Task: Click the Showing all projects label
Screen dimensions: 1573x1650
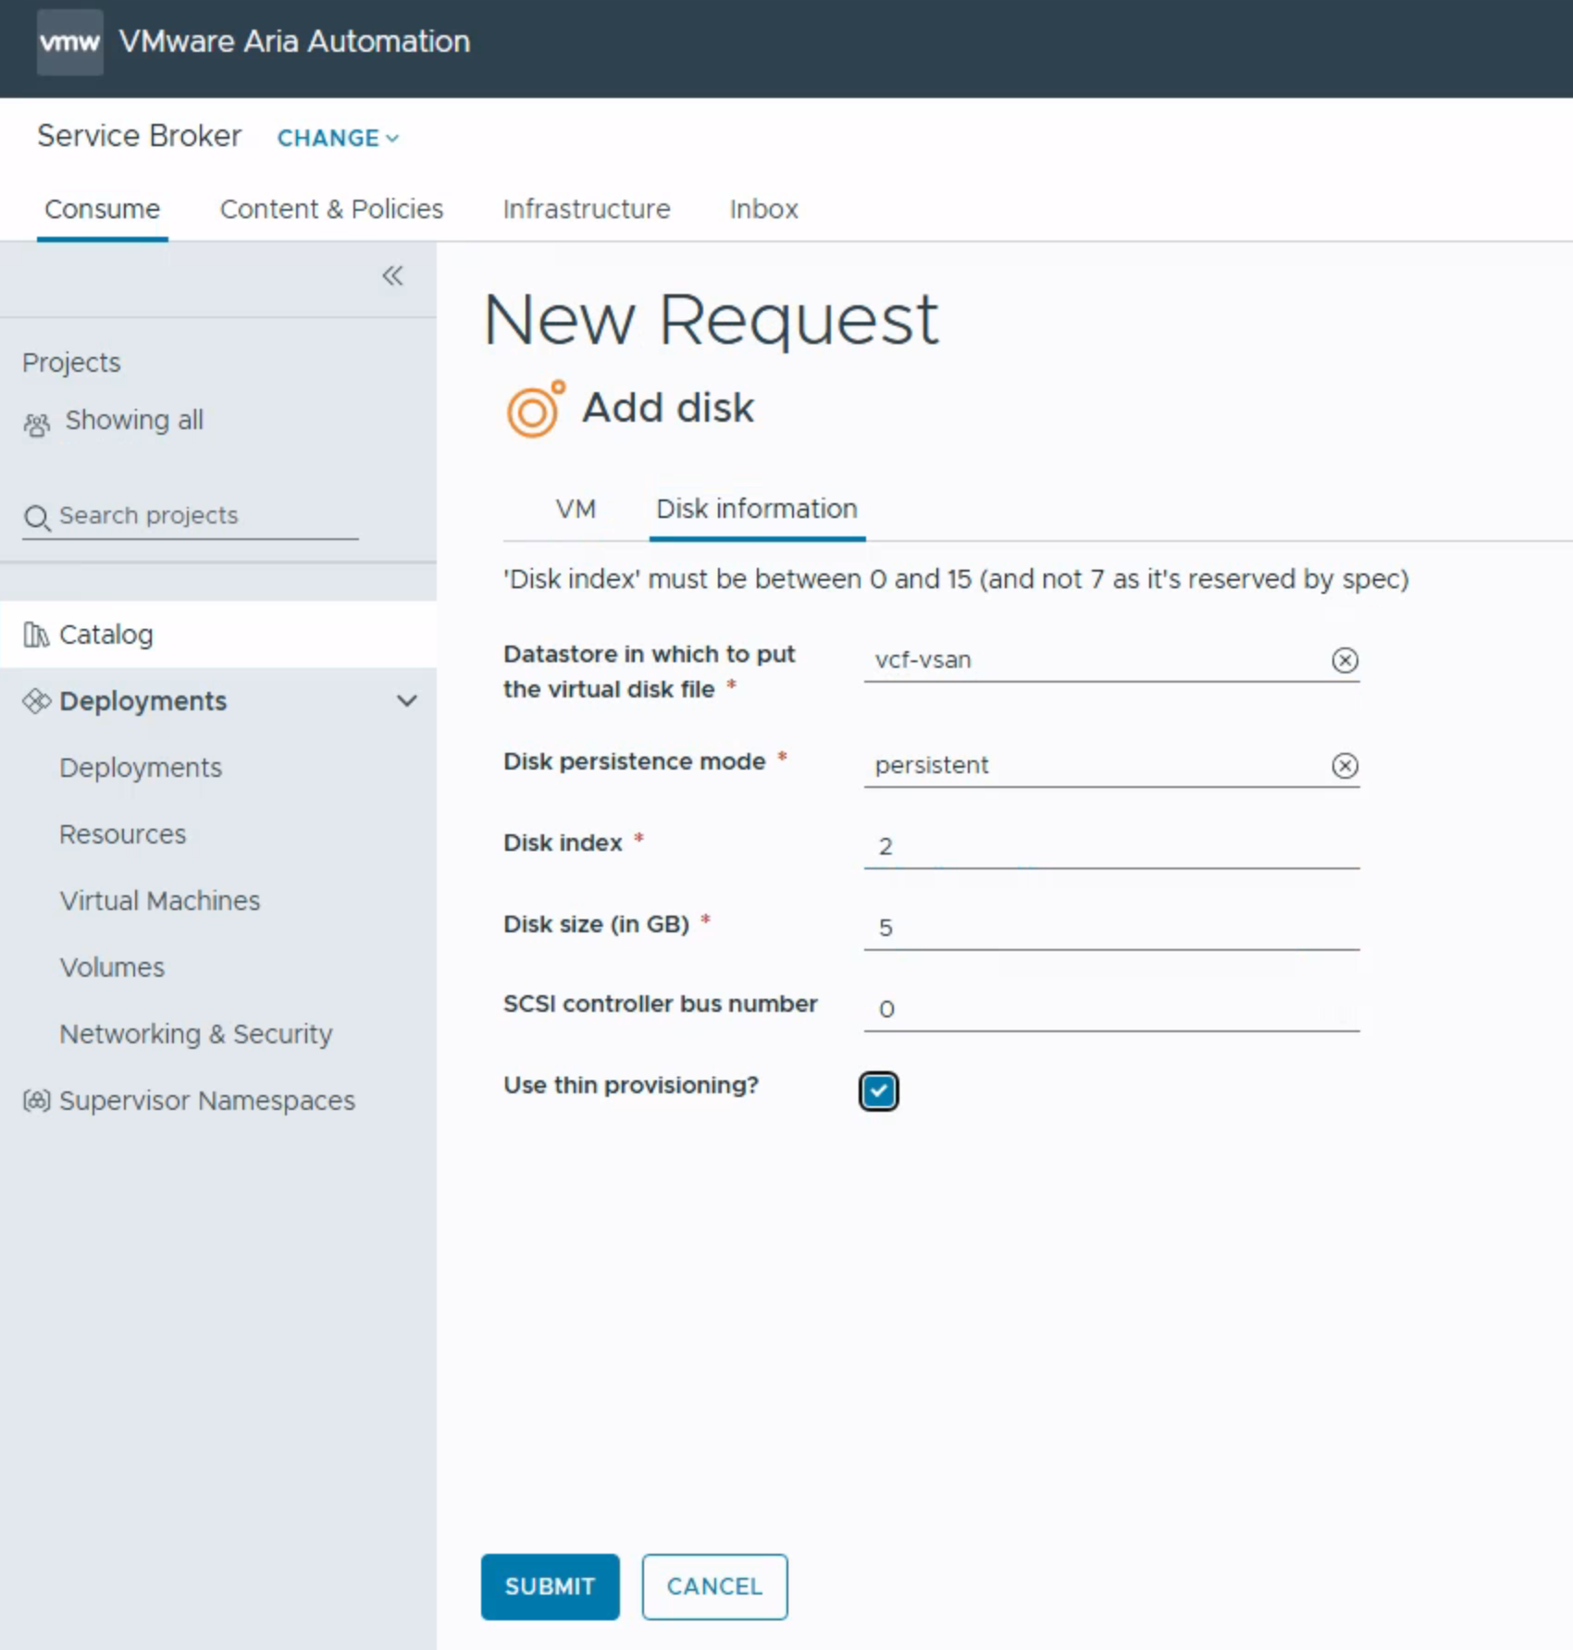Action: pos(134,420)
